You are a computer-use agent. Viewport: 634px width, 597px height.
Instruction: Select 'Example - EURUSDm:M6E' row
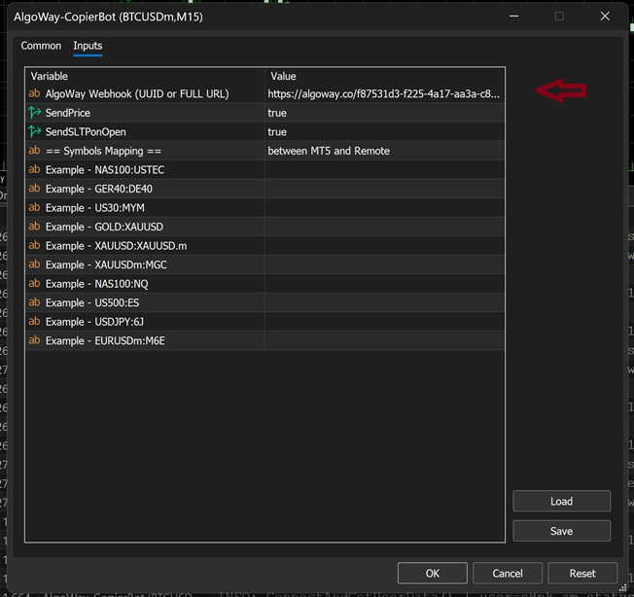pyautogui.click(x=264, y=340)
